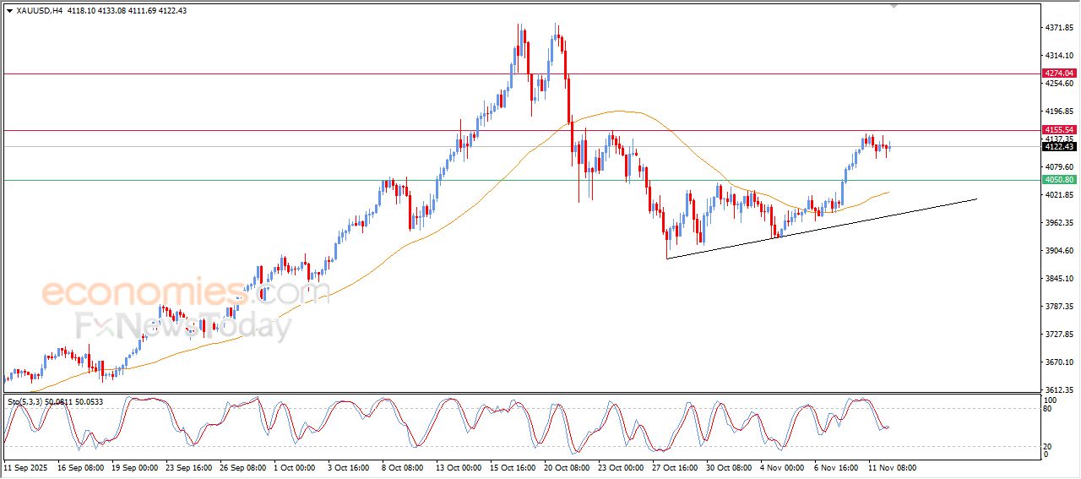Click the gray chart shift marker at top
Viewport: 1081px width, 479px height.
coord(894,6)
